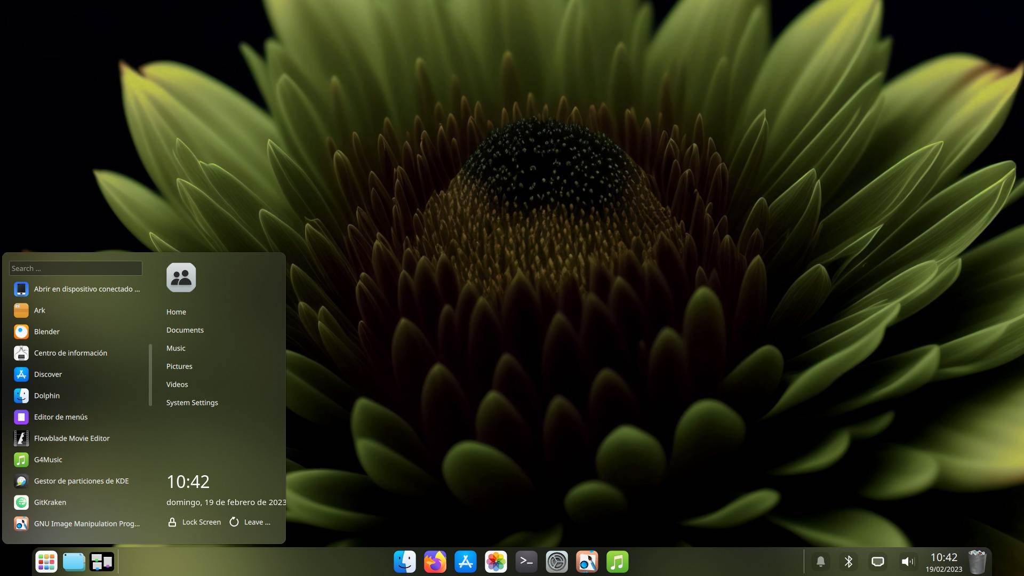Click the Search field in the menu
1024x576 pixels.
coord(76,268)
